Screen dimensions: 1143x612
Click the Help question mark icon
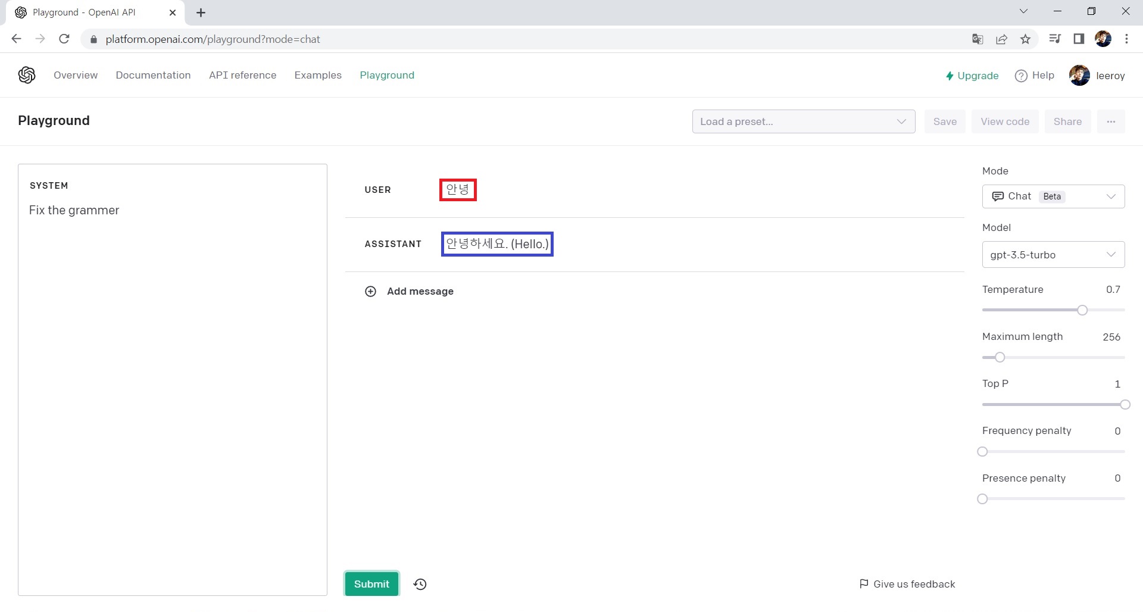pos(1021,76)
